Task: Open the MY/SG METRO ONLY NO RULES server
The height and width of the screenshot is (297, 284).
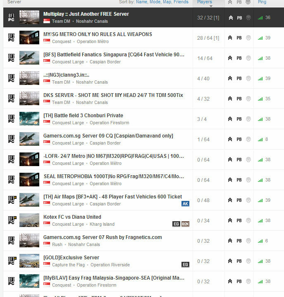Action: point(143,38)
